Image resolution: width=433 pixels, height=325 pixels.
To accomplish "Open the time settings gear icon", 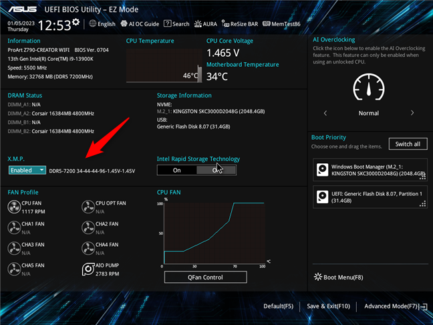I will pyautogui.click(x=76, y=21).
